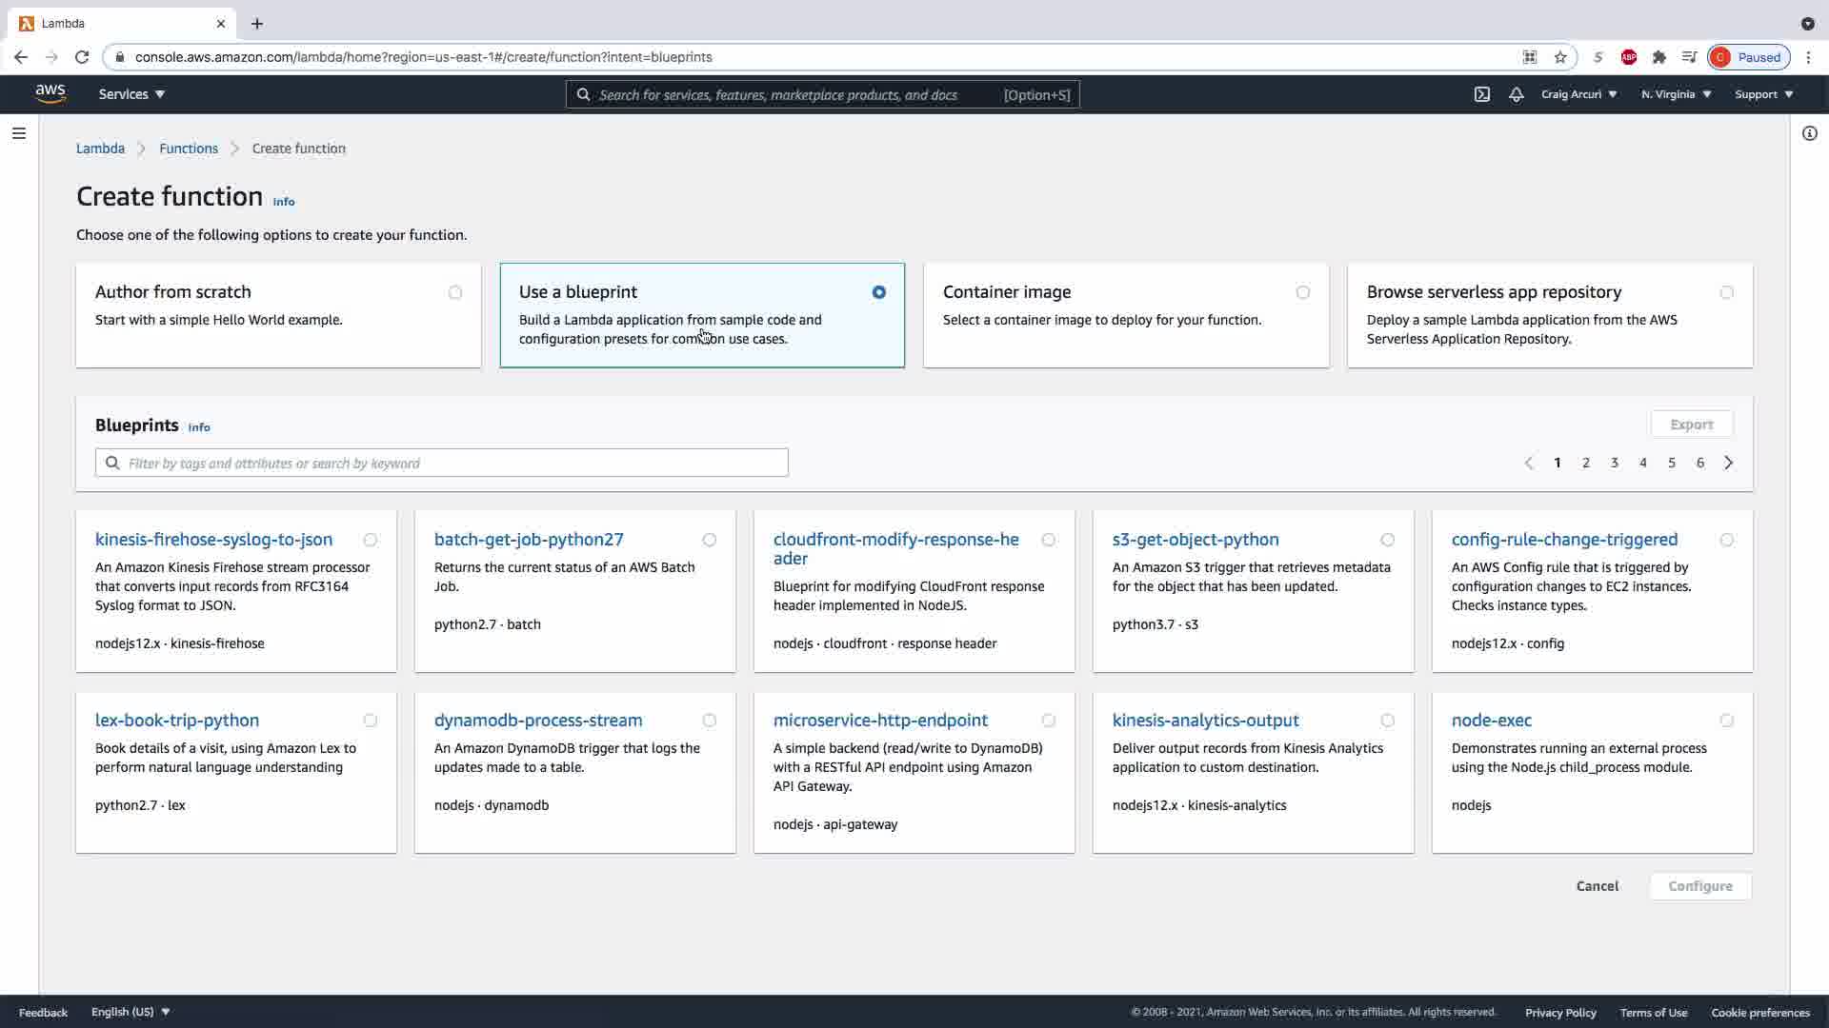Open the side navigation hamburger menu
The image size is (1829, 1028).
click(18, 133)
